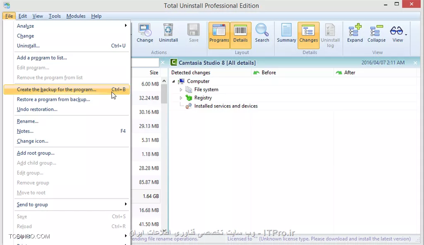Viewport: 424px width, 245px height.
Task: Expand the Registry tree node
Action: pyautogui.click(x=181, y=98)
